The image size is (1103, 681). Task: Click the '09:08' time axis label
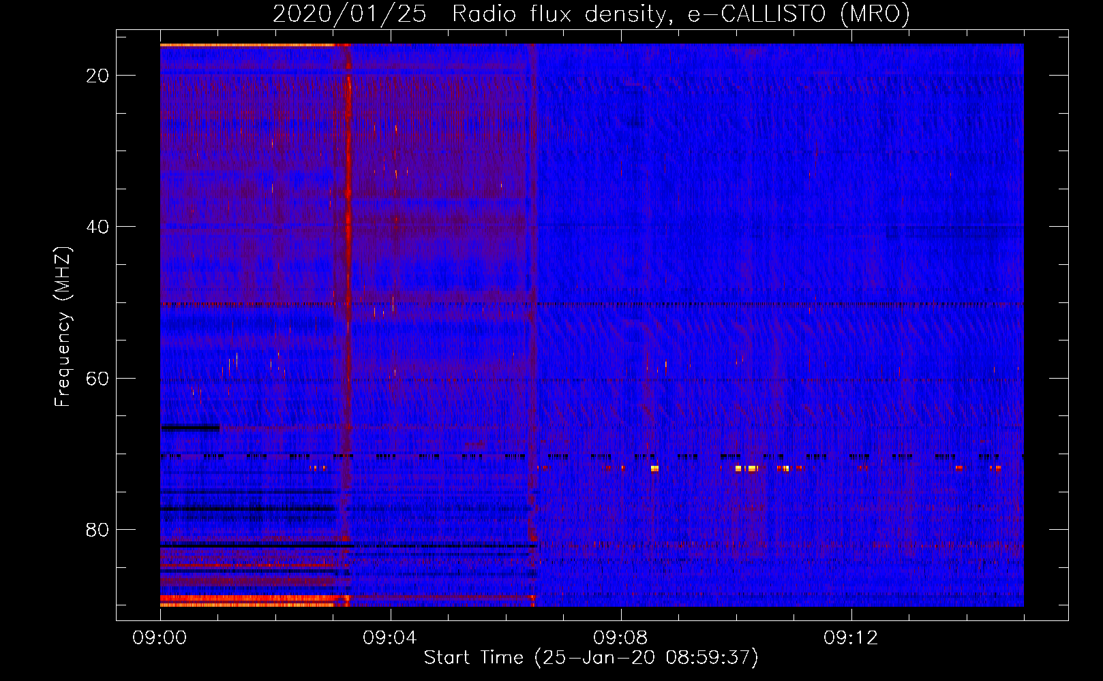620,638
